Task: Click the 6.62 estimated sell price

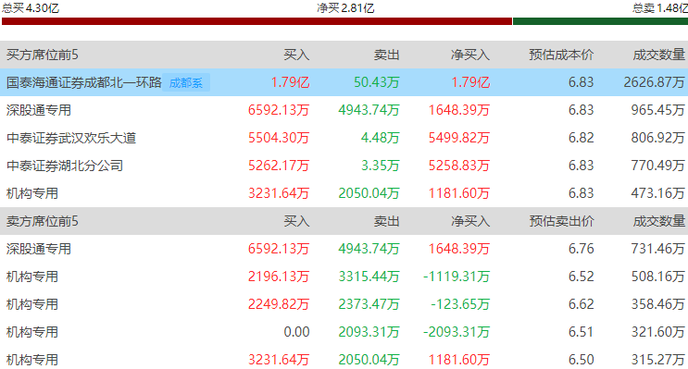Action: coord(581,304)
